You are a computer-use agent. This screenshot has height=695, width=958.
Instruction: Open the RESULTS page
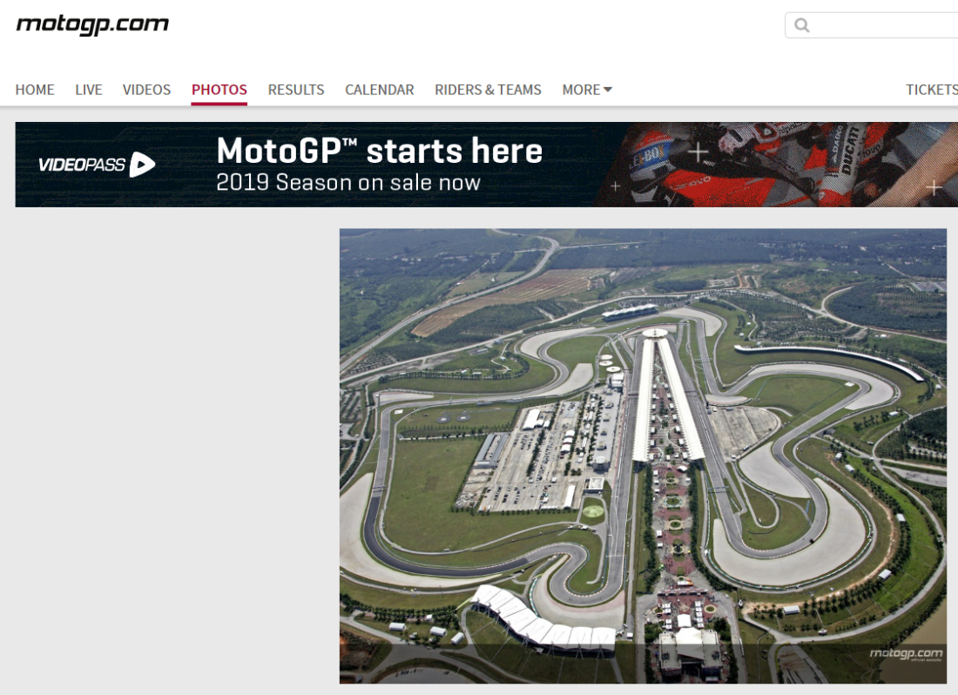(x=296, y=90)
